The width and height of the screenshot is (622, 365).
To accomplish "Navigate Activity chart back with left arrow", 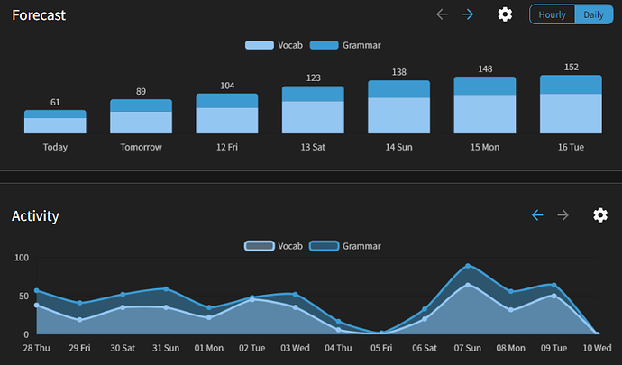I will [x=537, y=215].
